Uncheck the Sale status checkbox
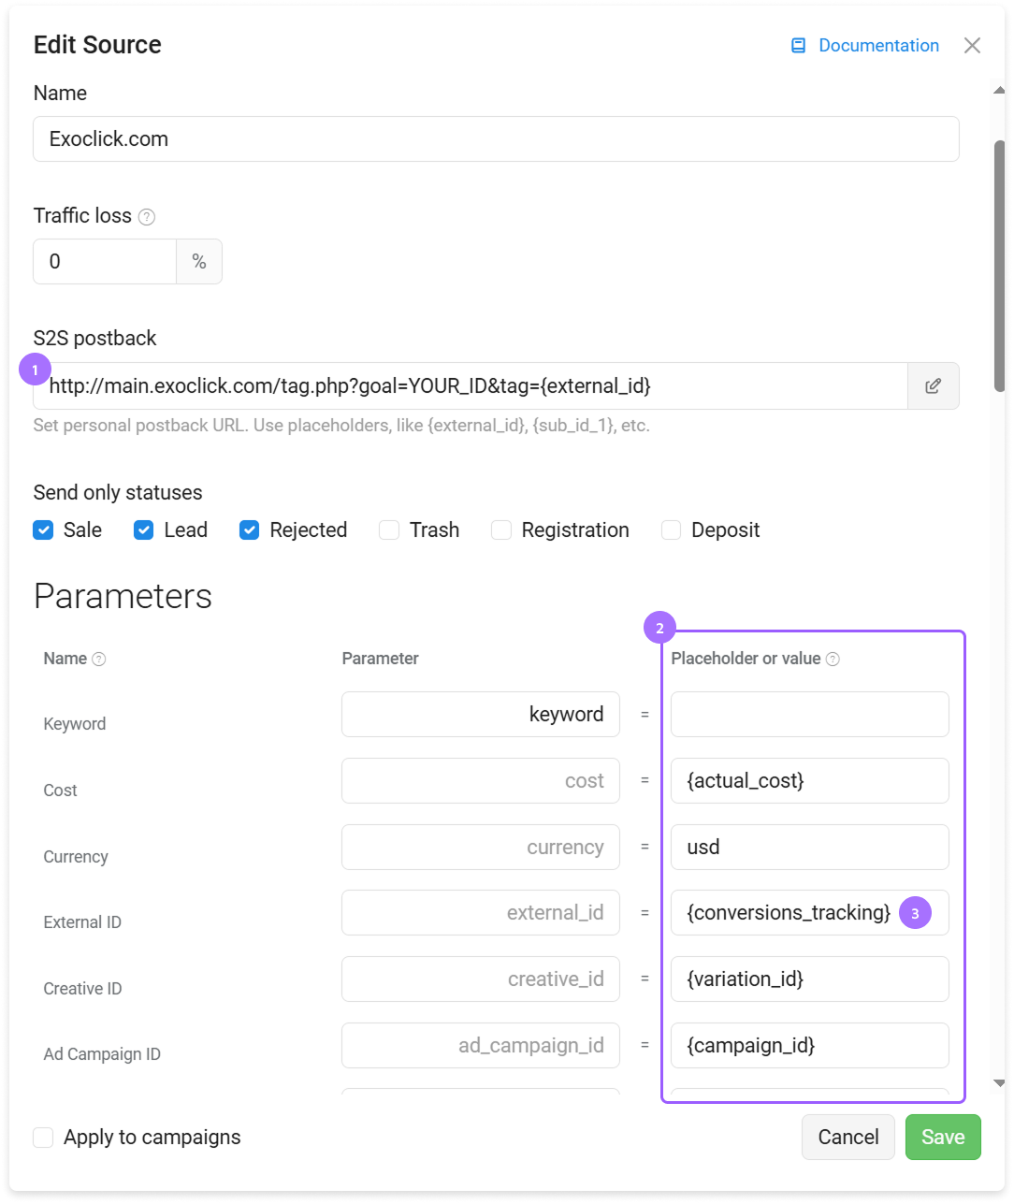 pyautogui.click(x=43, y=530)
